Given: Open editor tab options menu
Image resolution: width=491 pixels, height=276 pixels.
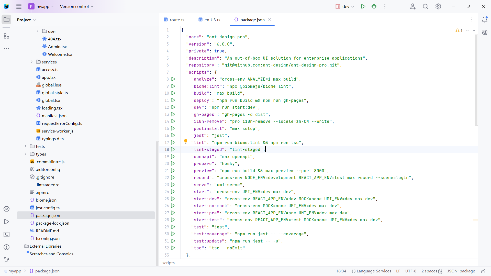Looking at the screenshot, I should 472,19.
